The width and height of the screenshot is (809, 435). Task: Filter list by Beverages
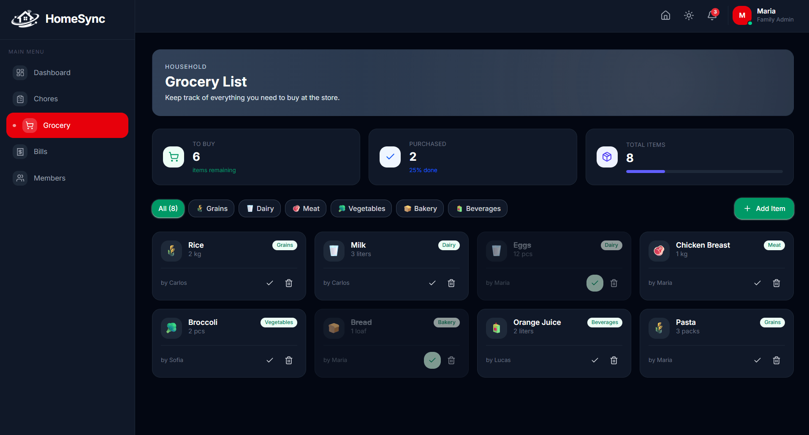pos(478,208)
